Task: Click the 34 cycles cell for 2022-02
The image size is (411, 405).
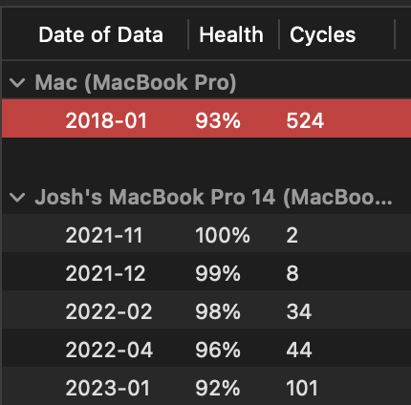Action: coord(299,311)
